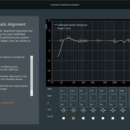The width and height of the screenshot is (130, 130).
Task: Edit the GAIN field of the 300 Hz band
Action: click(103, 97)
